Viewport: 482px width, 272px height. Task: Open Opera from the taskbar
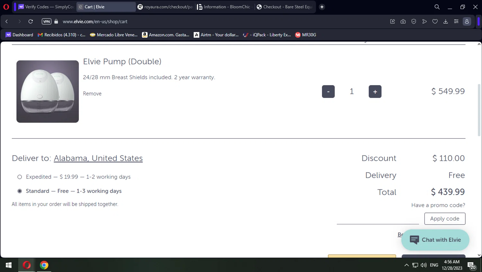coord(27,265)
